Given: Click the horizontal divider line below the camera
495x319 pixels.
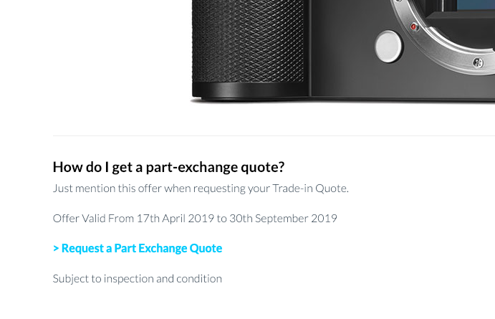Looking at the screenshot, I should (x=272, y=135).
